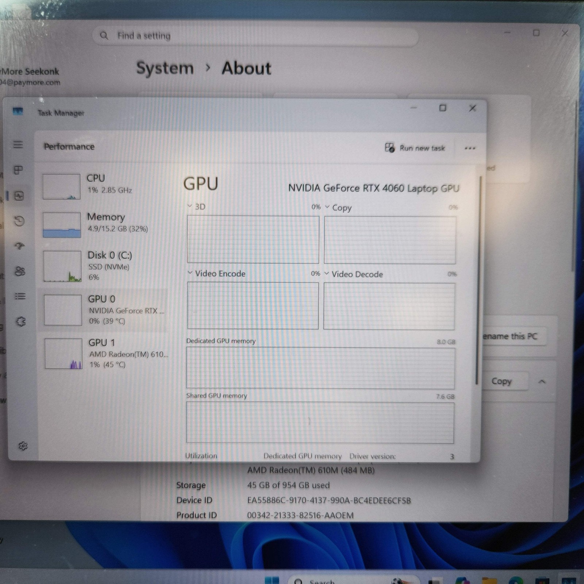
Task: Click the Disk 0 activity thumbnail graph
Action: coord(62,266)
